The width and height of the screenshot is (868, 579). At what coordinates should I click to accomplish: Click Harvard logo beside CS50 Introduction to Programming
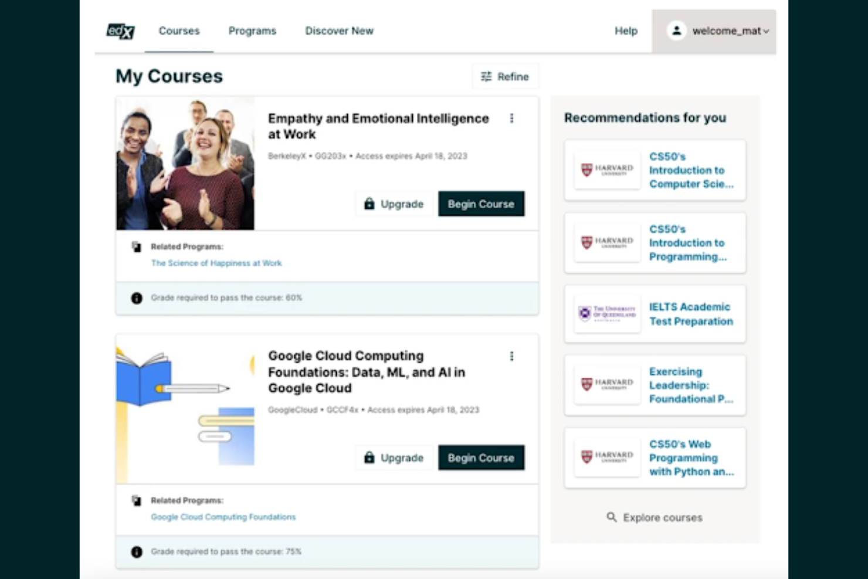coord(607,243)
